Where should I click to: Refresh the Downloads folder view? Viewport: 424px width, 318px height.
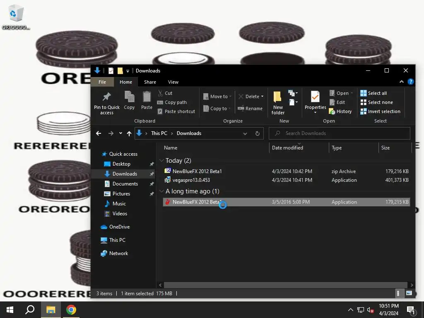click(x=258, y=133)
